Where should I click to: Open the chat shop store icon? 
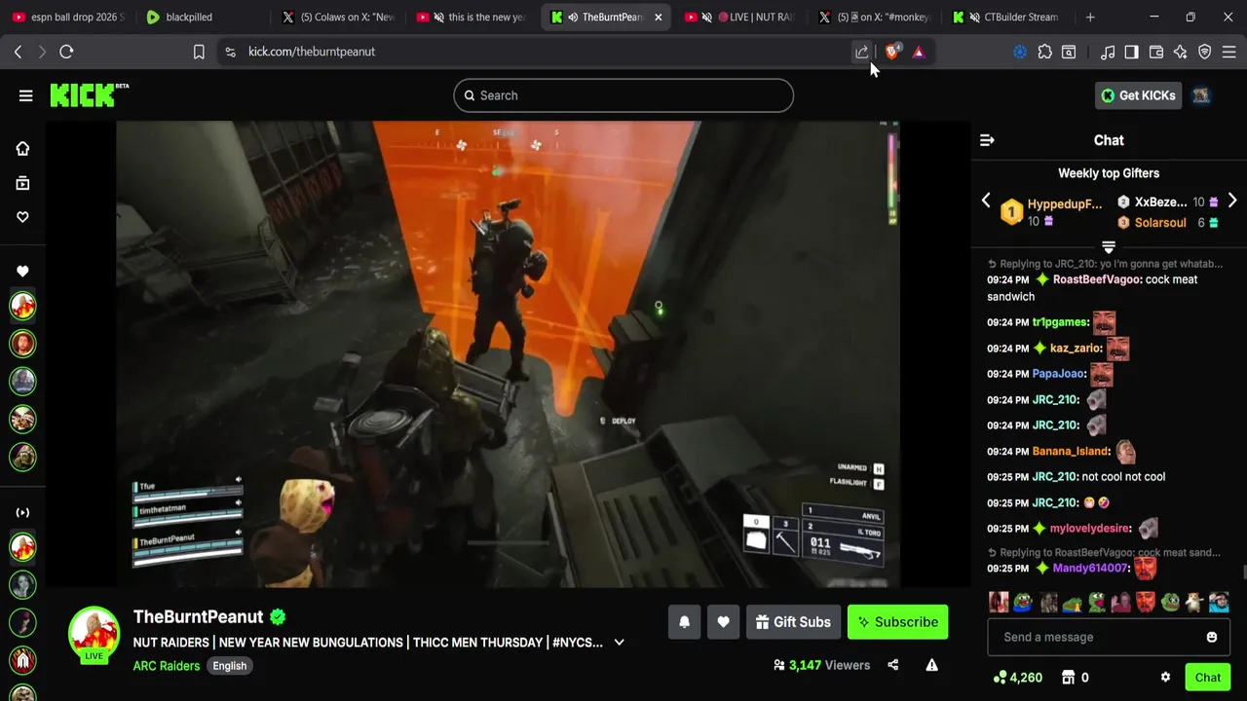tap(1068, 678)
